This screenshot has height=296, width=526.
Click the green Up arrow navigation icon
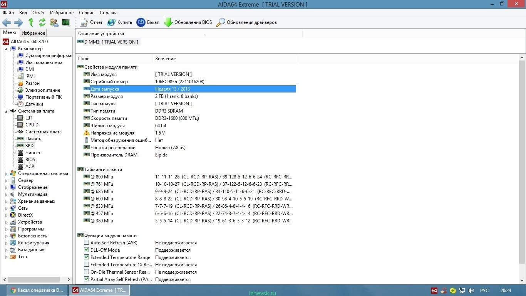[x=31, y=22]
